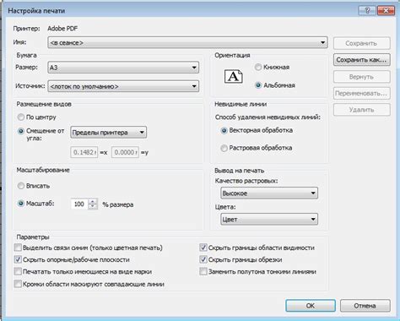This screenshot has width=400, height=321.
Task: Expand the Цвета color dropdown
Action: tap(269, 219)
